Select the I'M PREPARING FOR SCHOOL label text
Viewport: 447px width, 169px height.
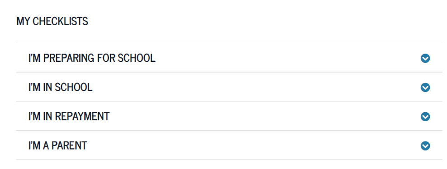92,58
